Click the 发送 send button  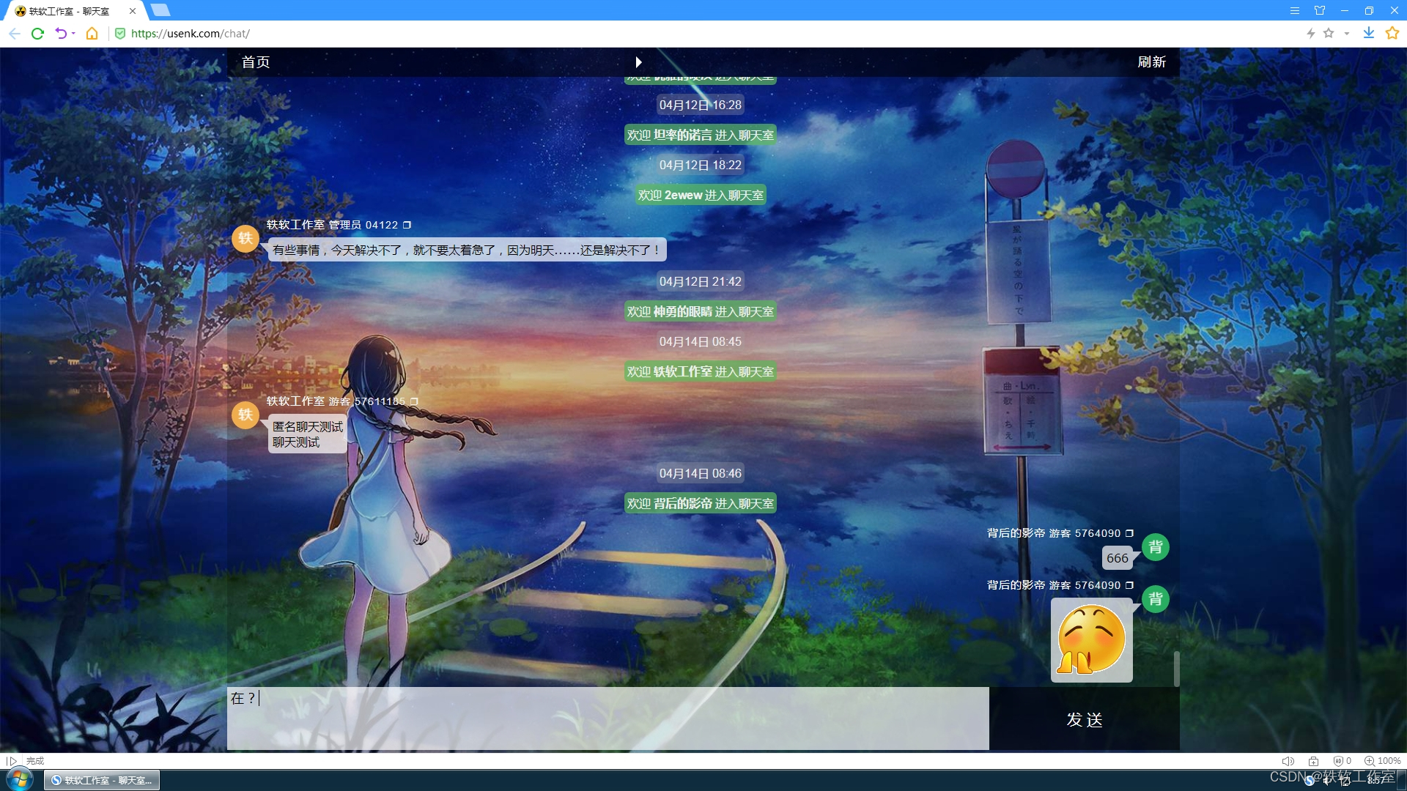1084,719
